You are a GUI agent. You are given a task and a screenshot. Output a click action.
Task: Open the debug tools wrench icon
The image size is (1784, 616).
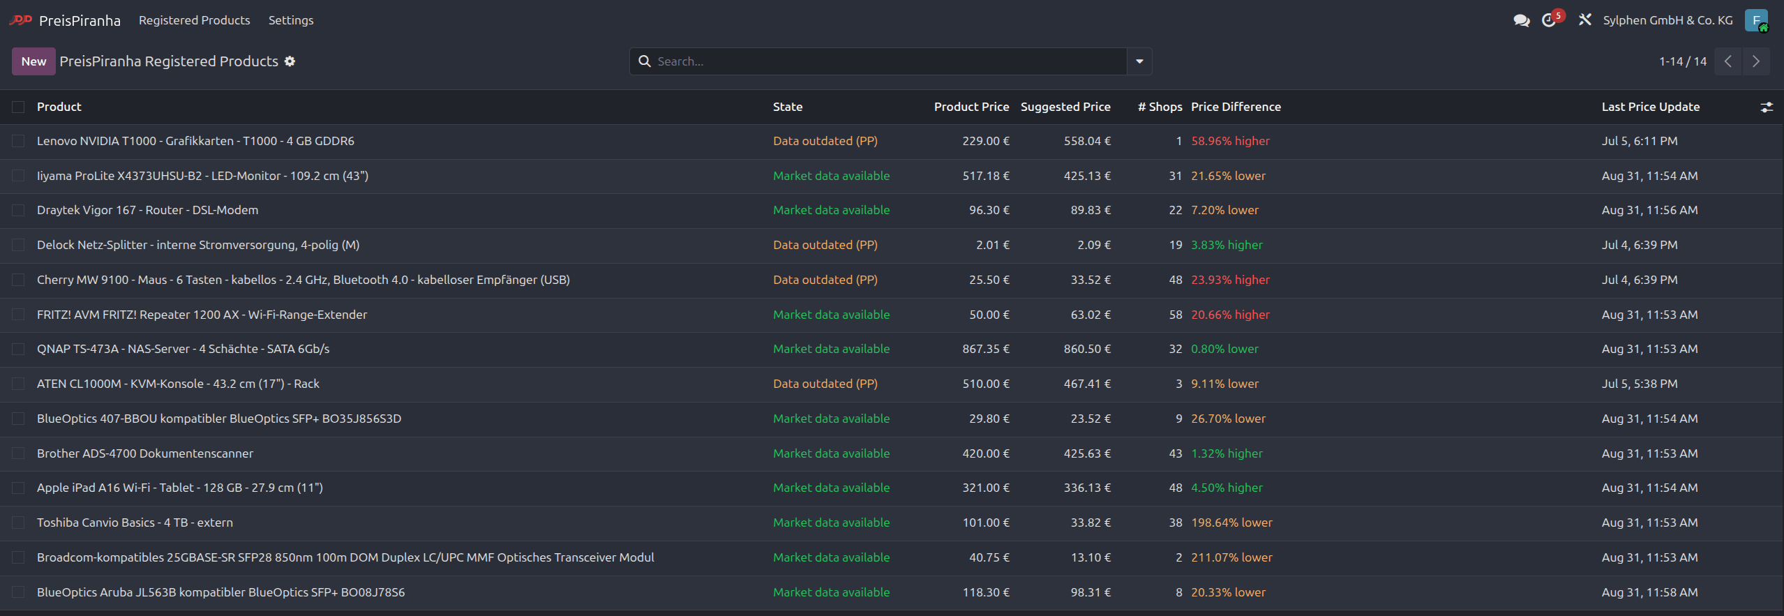[1585, 20]
